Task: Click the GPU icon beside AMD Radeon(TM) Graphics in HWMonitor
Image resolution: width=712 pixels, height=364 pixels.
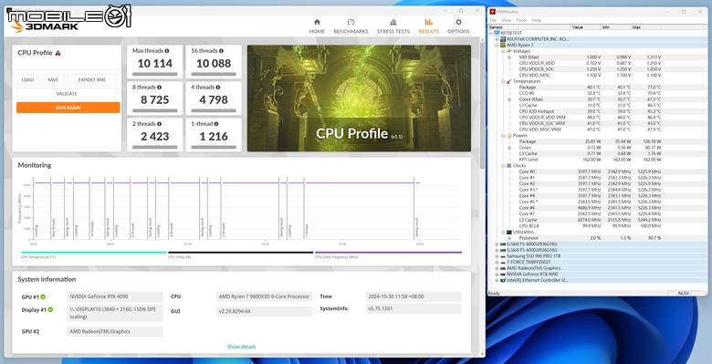Action: pyautogui.click(x=503, y=268)
